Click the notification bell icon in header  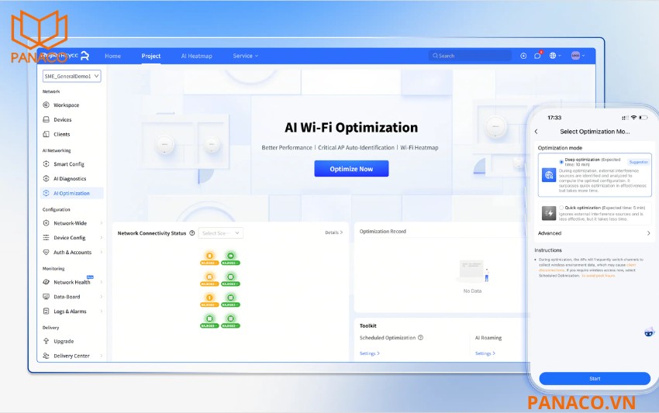pos(537,56)
